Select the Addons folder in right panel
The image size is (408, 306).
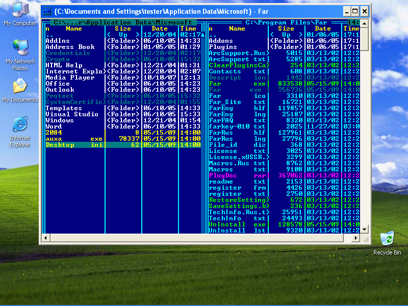click(x=284, y=41)
